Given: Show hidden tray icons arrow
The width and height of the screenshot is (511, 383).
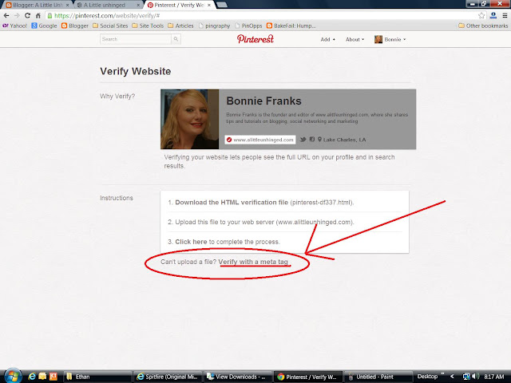Looking at the screenshot, I should coord(452,377).
